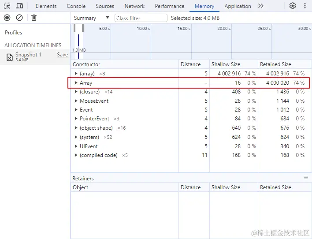
Task: Expand the Array constructor row
Action: click(x=76, y=82)
